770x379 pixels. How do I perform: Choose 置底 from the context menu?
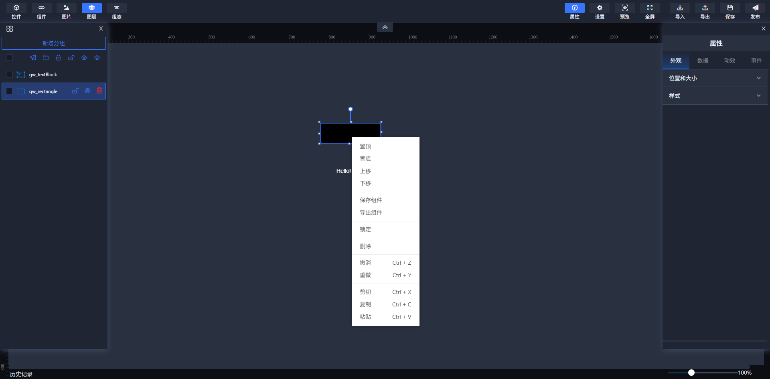point(385,159)
